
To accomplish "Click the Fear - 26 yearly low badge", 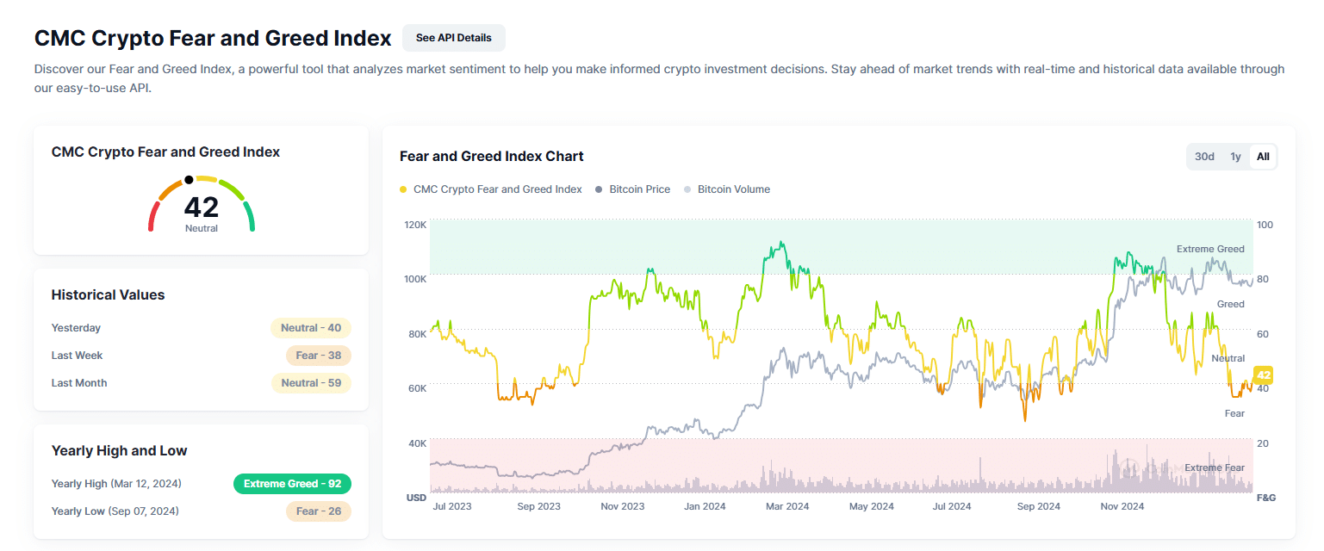I will pyautogui.click(x=319, y=511).
